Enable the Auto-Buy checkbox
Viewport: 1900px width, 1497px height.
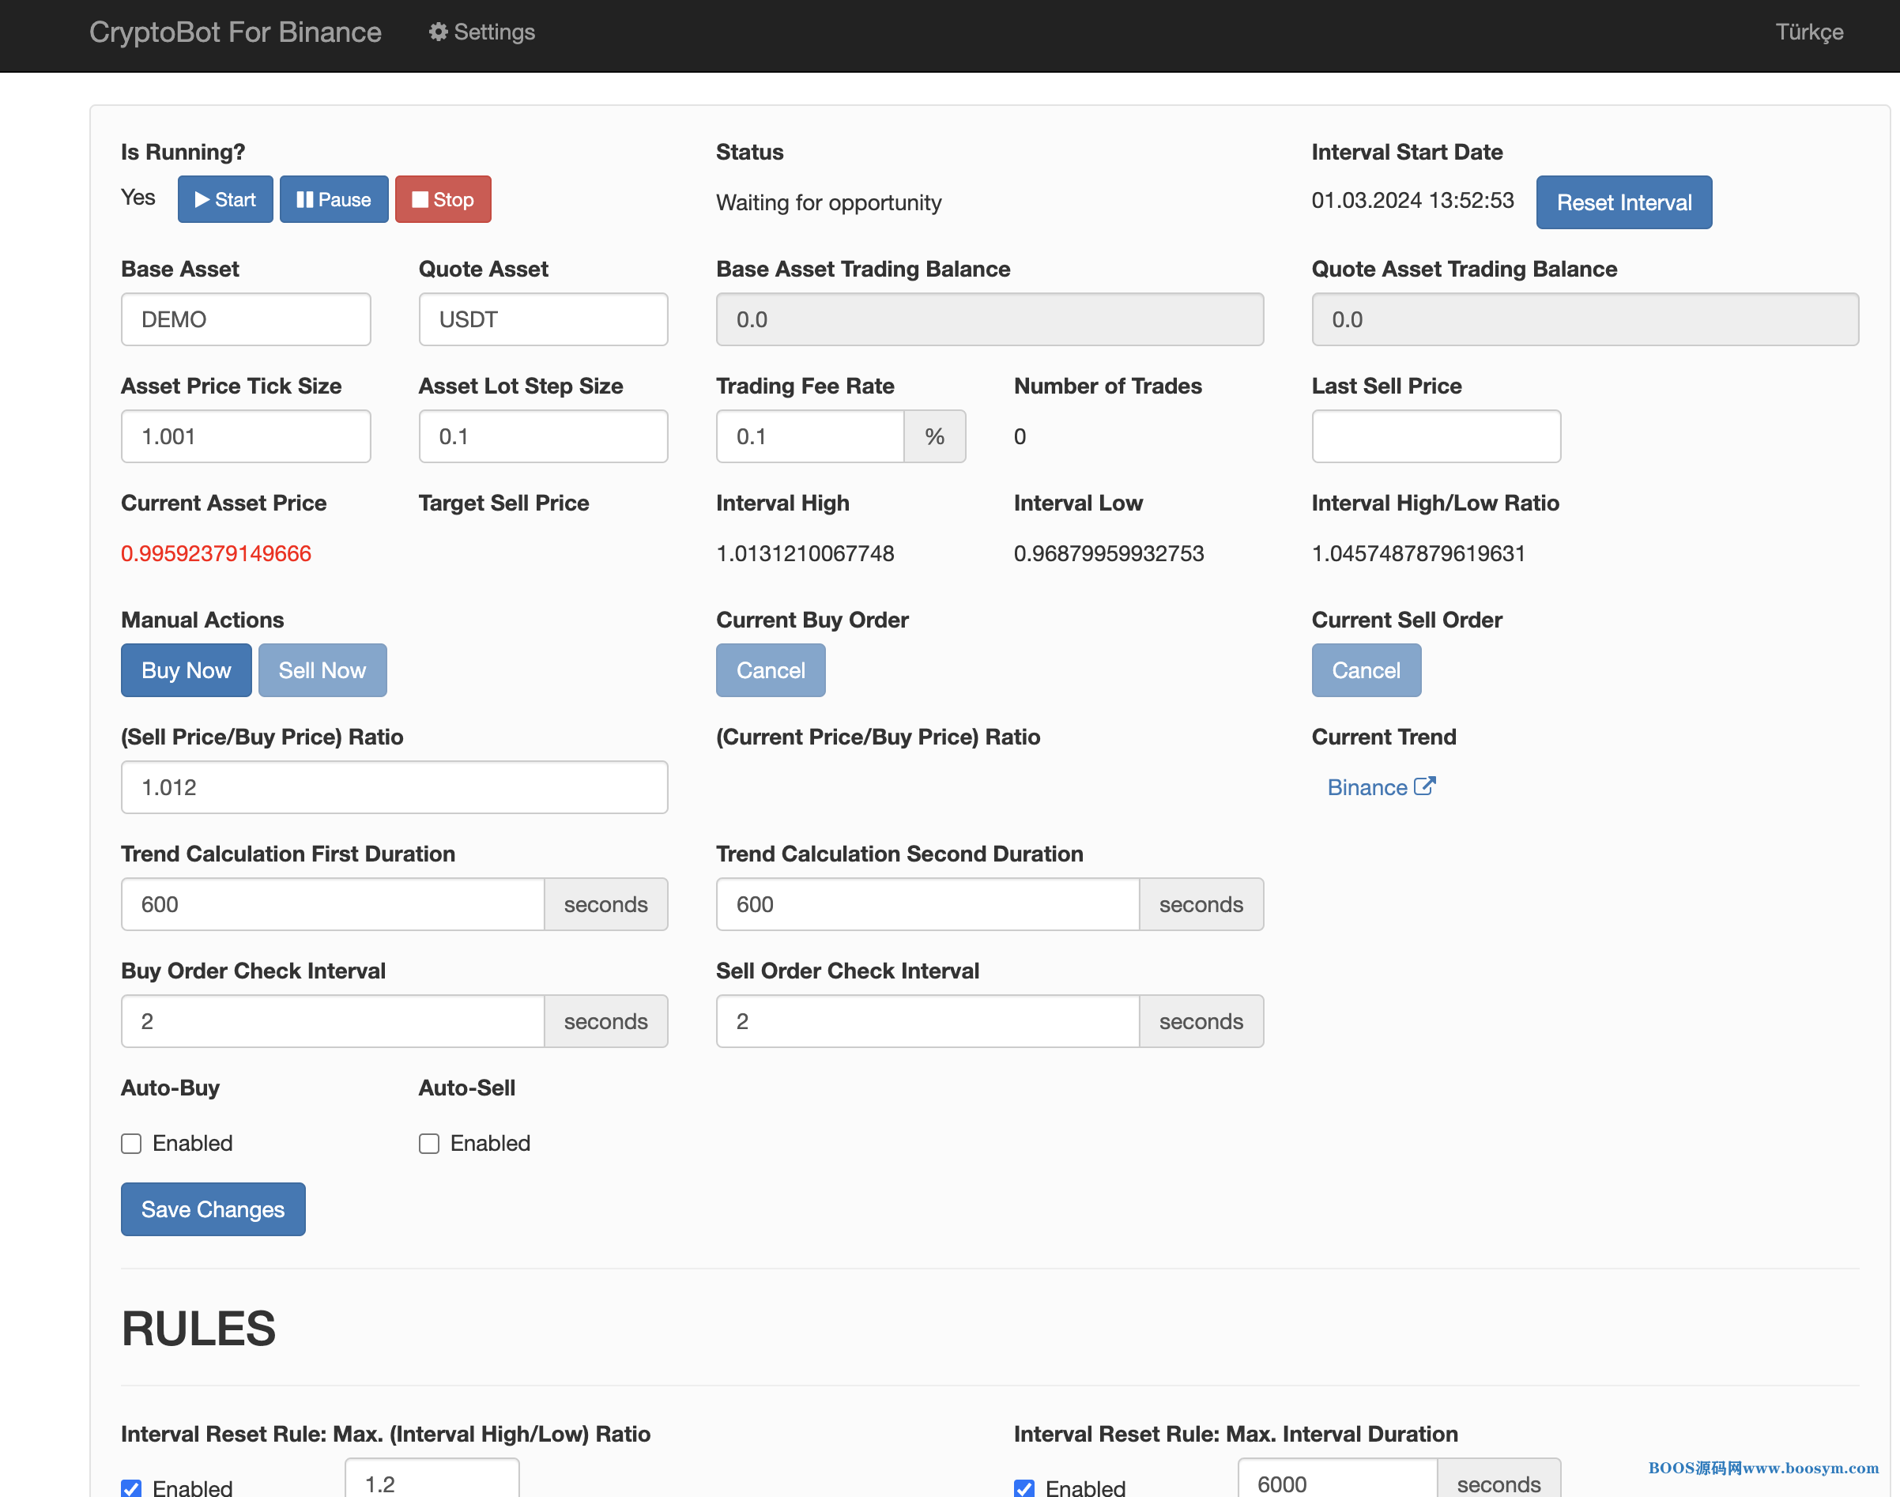pos(131,1142)
